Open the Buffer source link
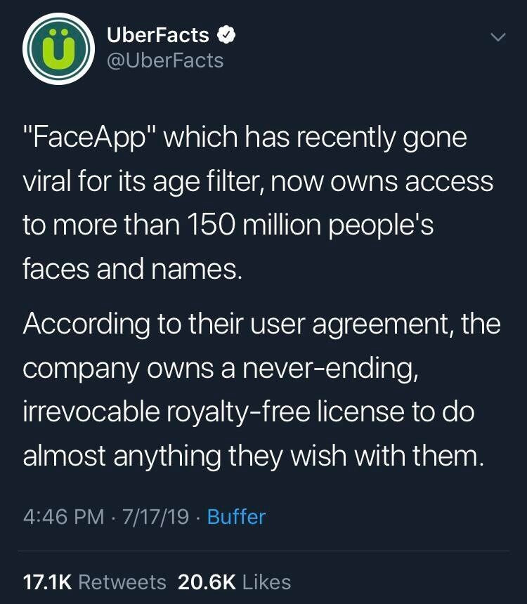527x604 pixels. point(236,517)
